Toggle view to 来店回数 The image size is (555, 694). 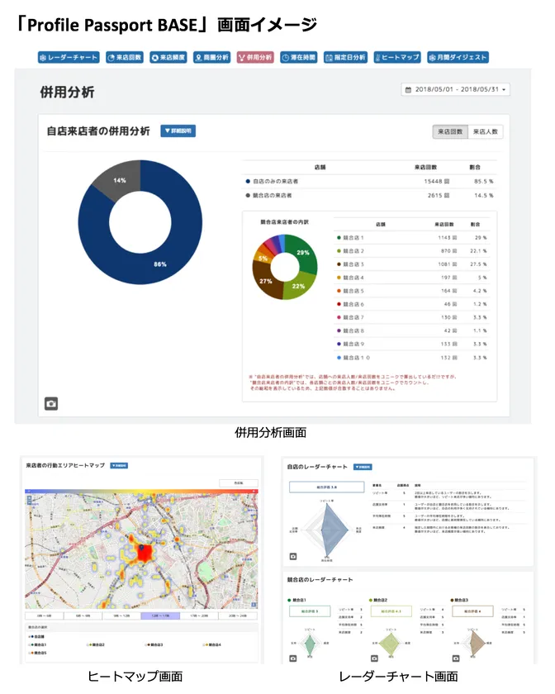[x=449, y=131]
